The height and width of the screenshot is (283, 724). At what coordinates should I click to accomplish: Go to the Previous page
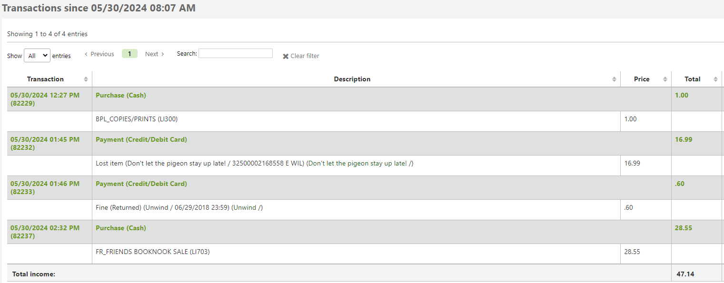click(x=99, y=54)
